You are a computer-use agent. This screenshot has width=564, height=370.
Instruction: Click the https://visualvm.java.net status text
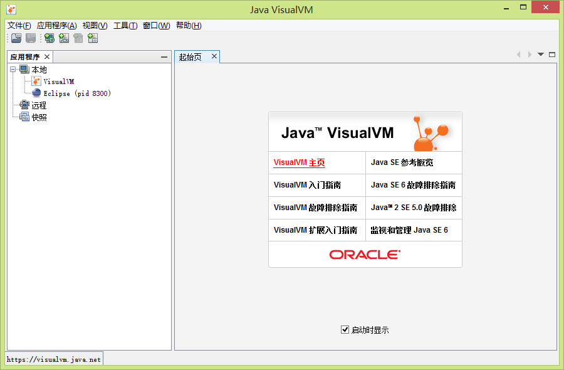(x=54, y=359)
